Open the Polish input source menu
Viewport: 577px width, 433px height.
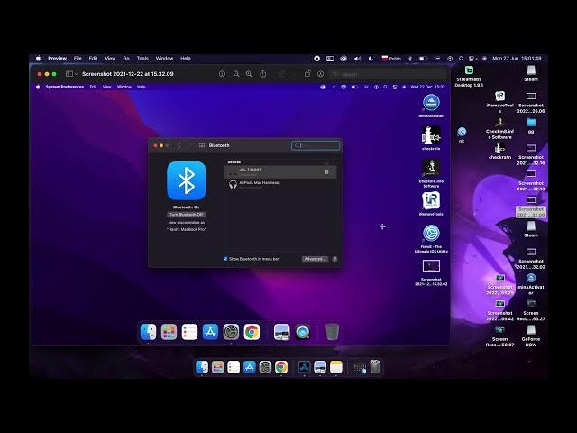pyautogui.click(x=391, y=58)
